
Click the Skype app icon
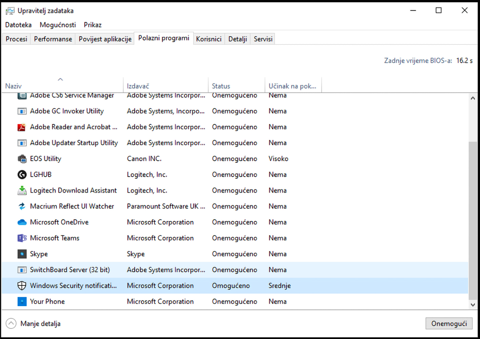[22, 254]
